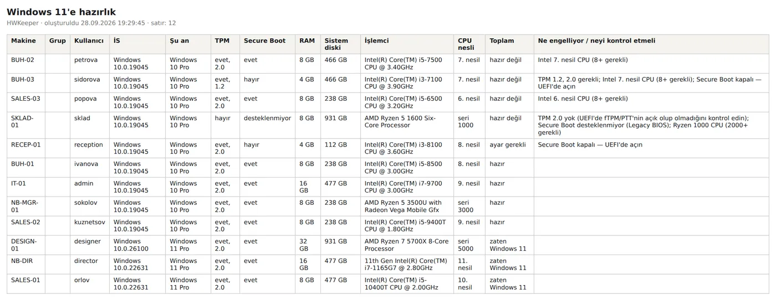Viewport: 776px width, 305px height.
Task: Click the Makine column header
Action: click(x=26, y=44)
